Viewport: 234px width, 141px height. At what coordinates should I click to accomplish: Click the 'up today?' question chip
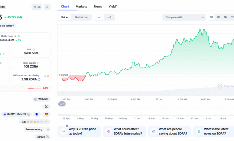click(x=7, y=26)
